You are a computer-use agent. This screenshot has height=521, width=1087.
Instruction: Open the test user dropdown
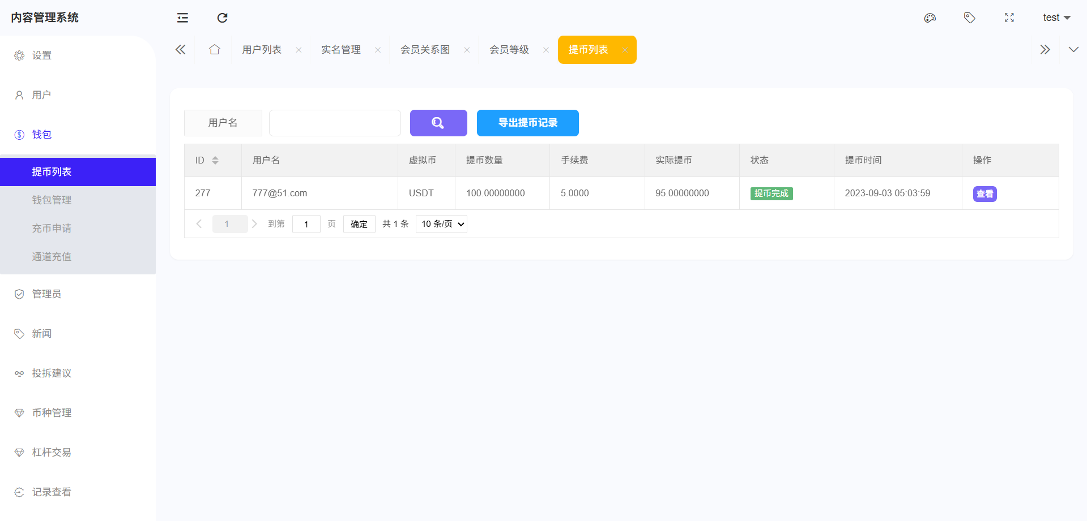[1056, 18]
